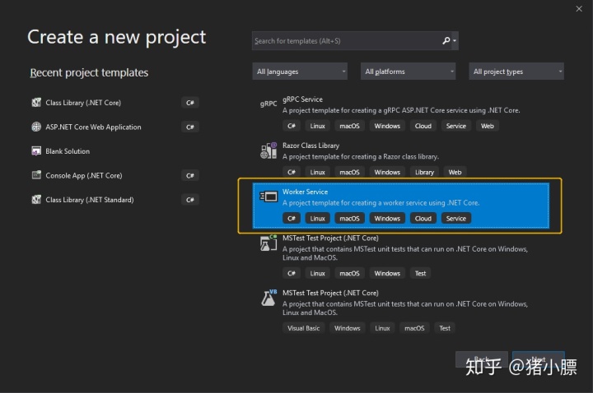593x393 pixels.
Task: Close the Create a new project dialog
Action: pos(579,9)
